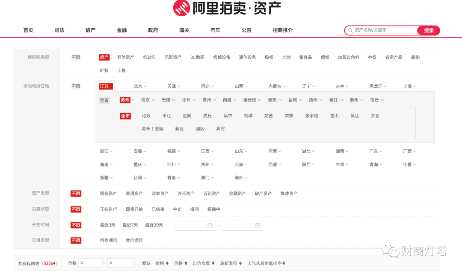Open 海关 navigation tab
The image size is (462, 271).
pos(184,30)
